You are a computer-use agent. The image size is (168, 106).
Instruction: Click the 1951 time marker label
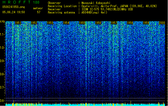(x=18, y=23)
